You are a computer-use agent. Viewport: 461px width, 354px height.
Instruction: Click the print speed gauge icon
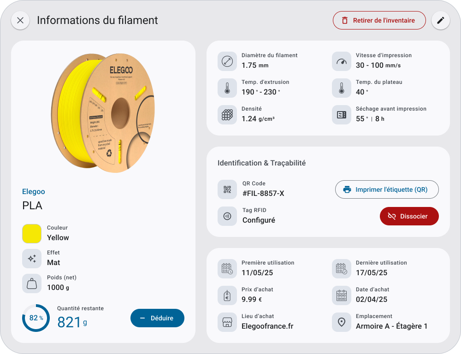(x=341, y=61)
